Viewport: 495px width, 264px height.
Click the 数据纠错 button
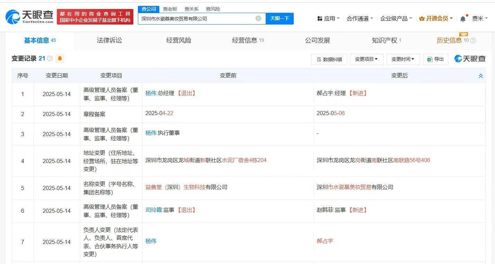(329, 59)
